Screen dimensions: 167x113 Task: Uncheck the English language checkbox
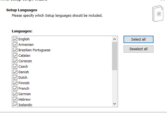(x=15, y=39)
